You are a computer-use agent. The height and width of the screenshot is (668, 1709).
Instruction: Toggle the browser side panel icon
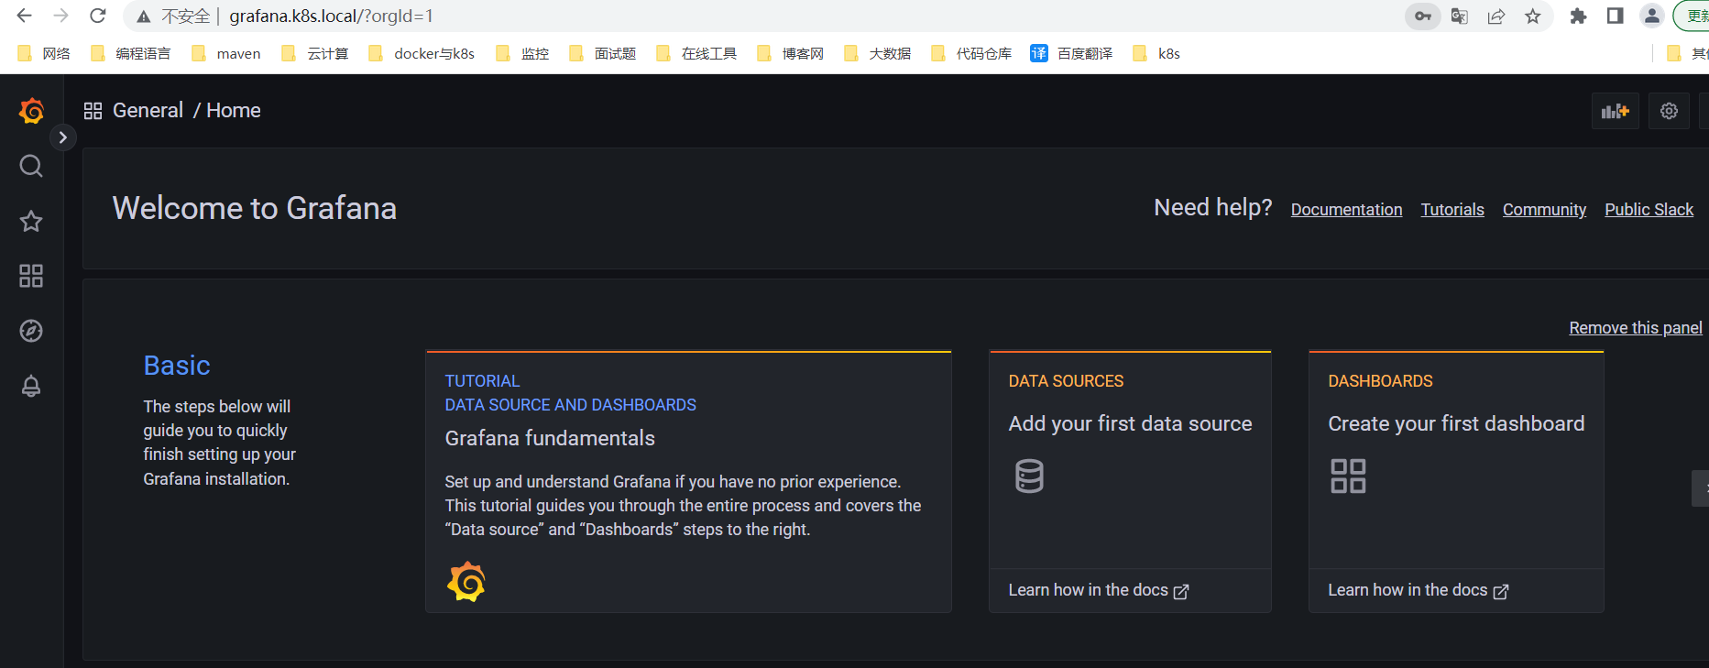[1615, 16]
